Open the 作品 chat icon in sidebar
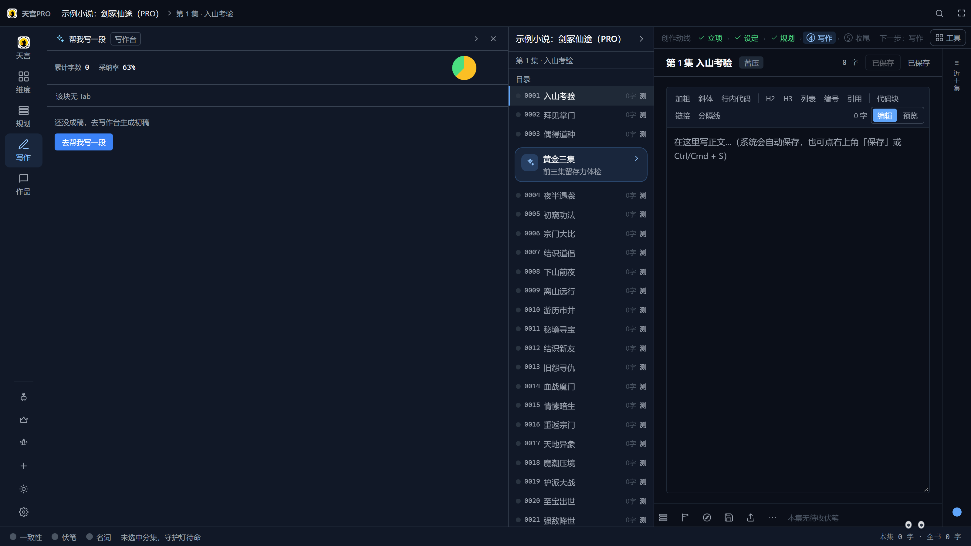 coord(23,184)
